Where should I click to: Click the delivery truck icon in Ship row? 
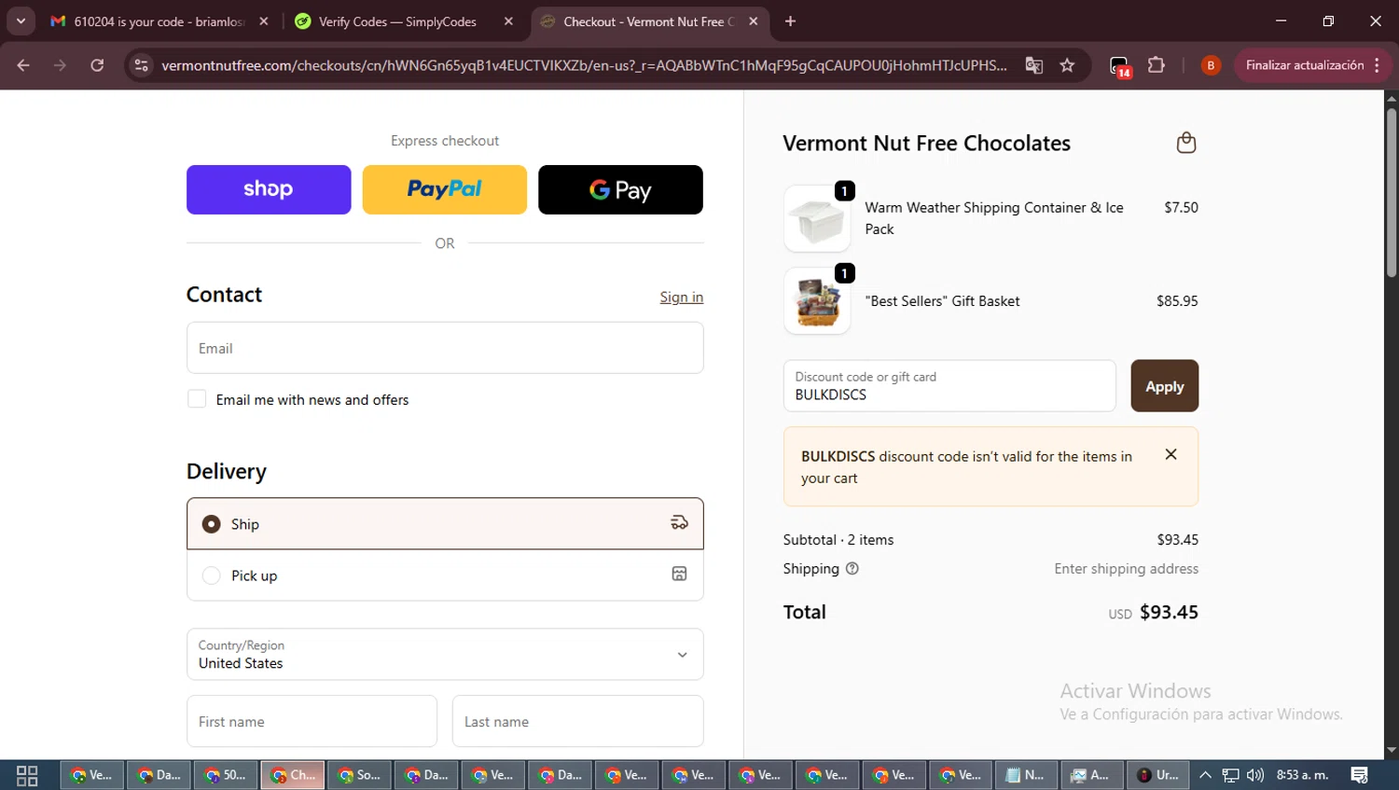[x=679, y=523]
